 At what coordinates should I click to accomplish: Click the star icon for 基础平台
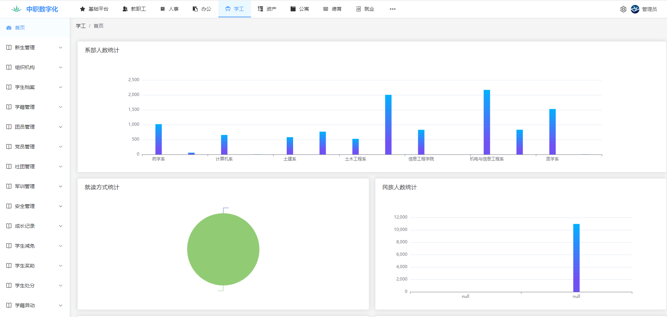point(83,9)
